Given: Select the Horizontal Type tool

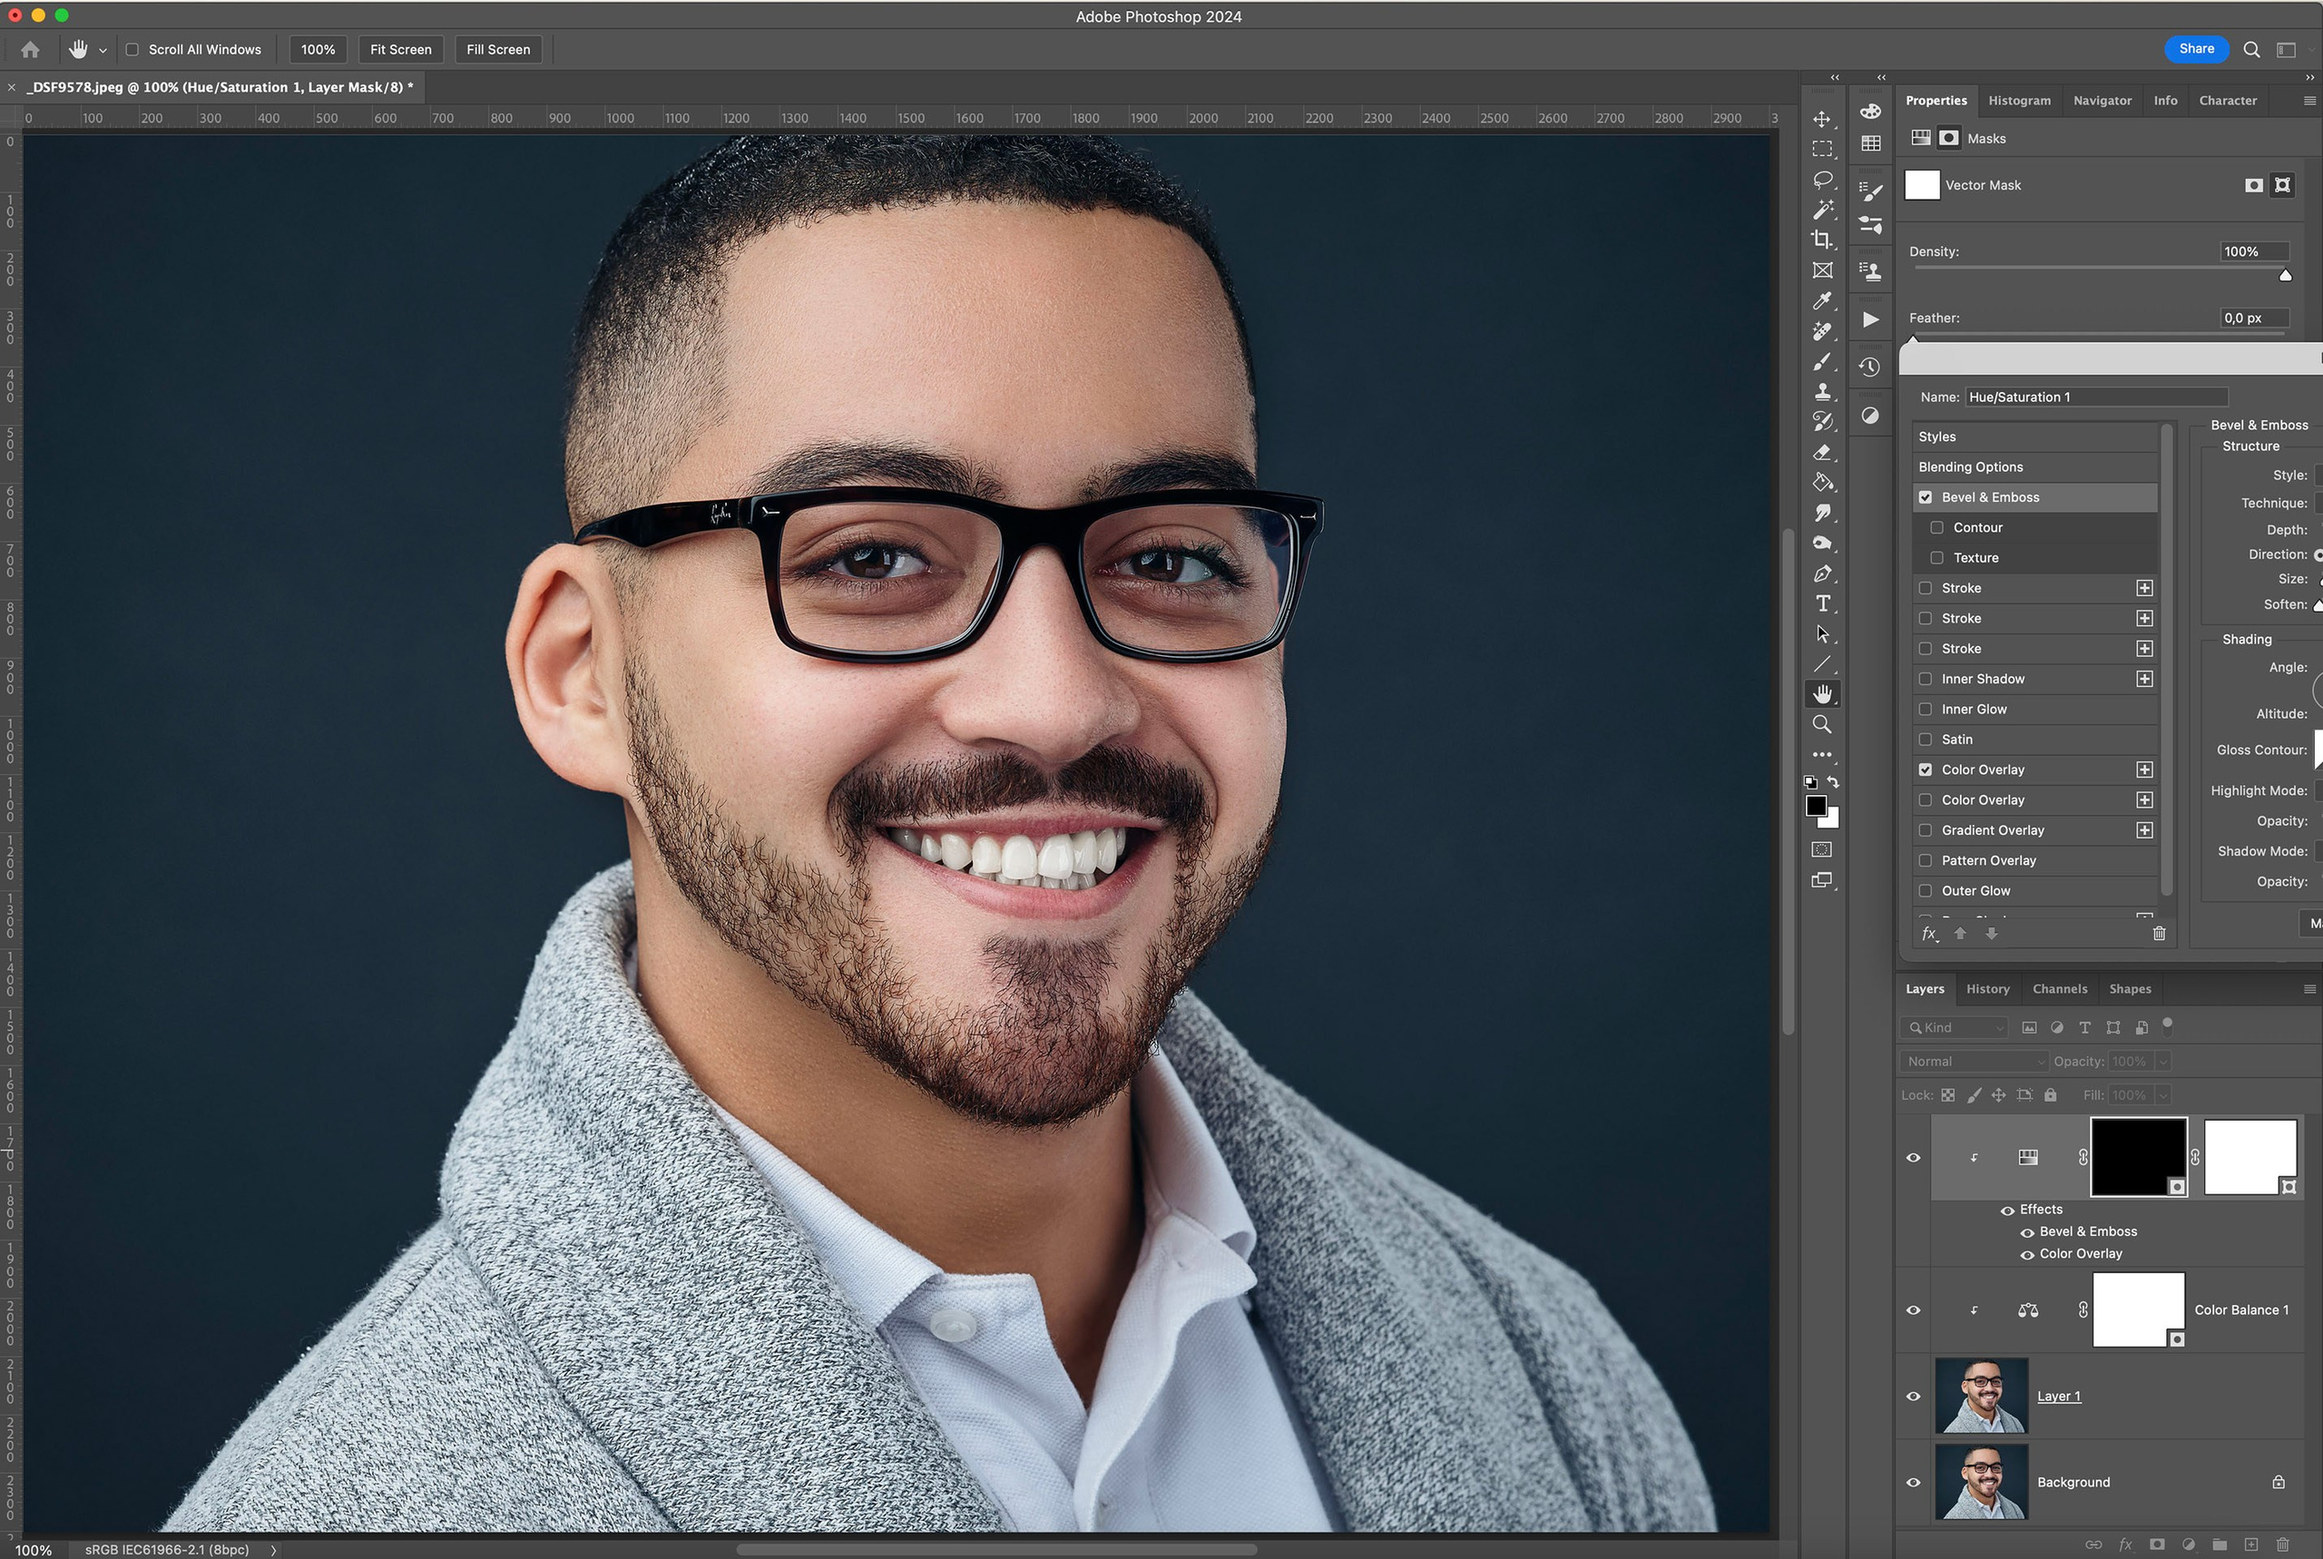Looking at the screenshot, I should [x=1823, y=603].
